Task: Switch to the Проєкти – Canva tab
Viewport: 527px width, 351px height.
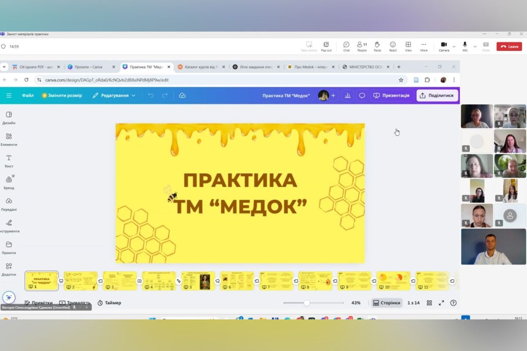Action: click(x=91, y=67)
